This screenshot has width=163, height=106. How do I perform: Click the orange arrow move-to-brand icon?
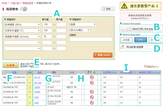point(122,47)
